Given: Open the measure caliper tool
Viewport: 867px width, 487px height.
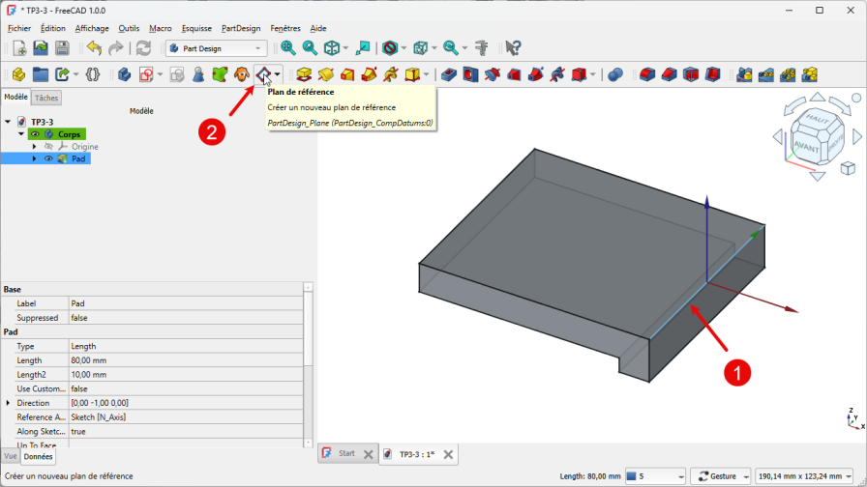Looking at the screenshot, I should 482,48.
